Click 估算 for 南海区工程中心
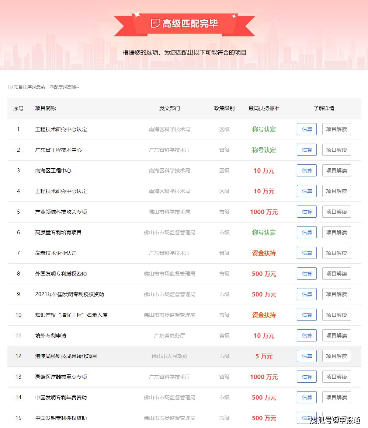 (306, 171)
